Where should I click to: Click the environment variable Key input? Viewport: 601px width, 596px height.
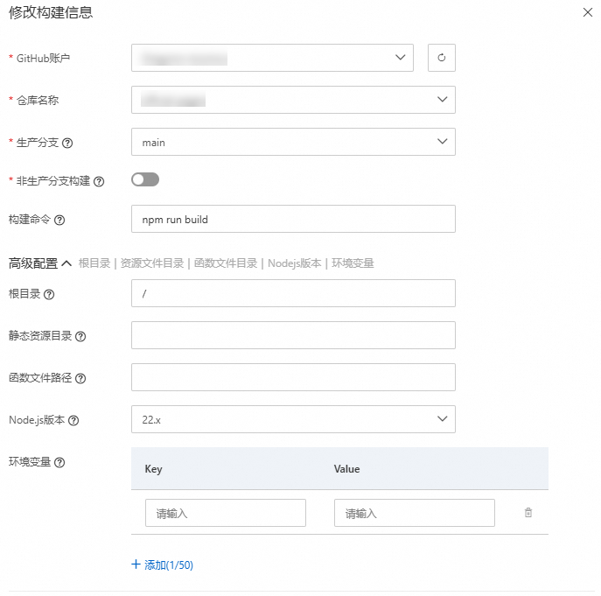226,513
